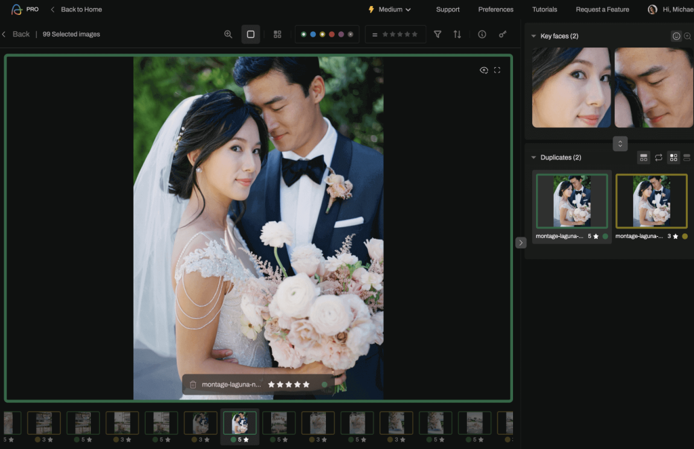Collapse the Duplicates section
694x449 pixels.
click(x=533, y=157)
